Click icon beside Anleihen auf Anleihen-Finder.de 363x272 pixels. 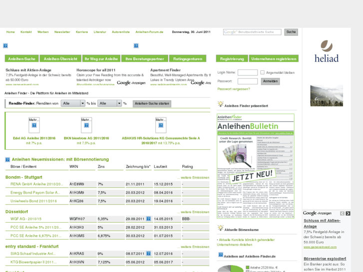pos(221,255)
